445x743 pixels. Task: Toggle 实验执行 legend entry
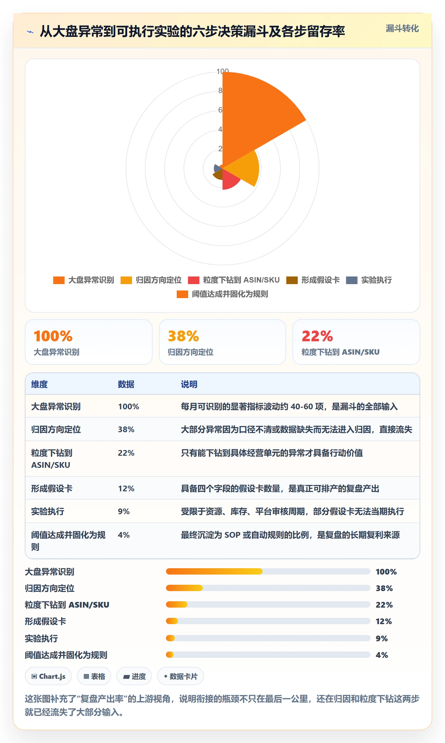(369, 280)
